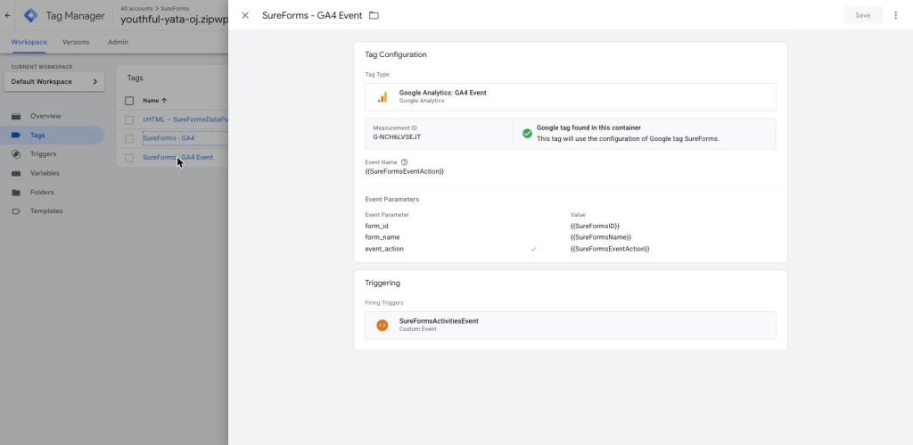This screenshot has height=445, width=913.
Task: Check the box for SureForms - GA4 Event tag
Action: tap(129, 158)
